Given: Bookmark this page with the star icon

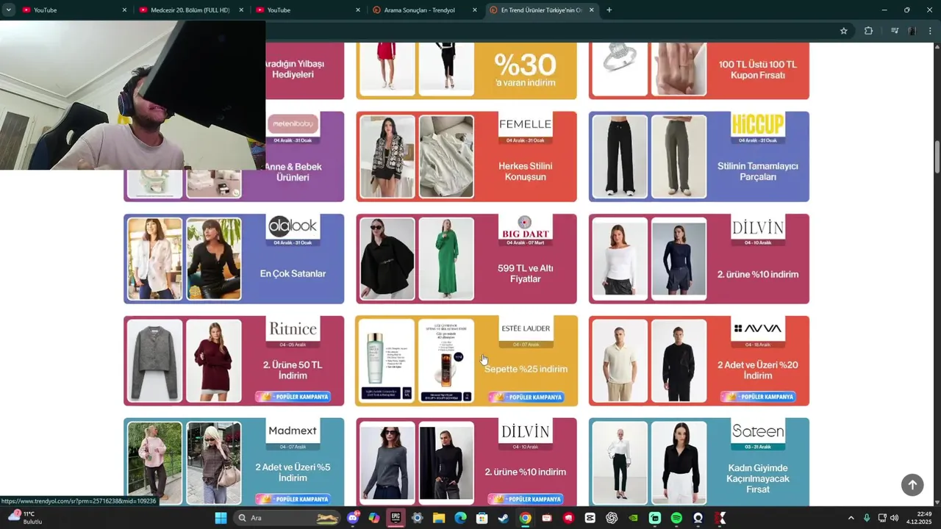Looking at the screenshot, I should point(844,31).
